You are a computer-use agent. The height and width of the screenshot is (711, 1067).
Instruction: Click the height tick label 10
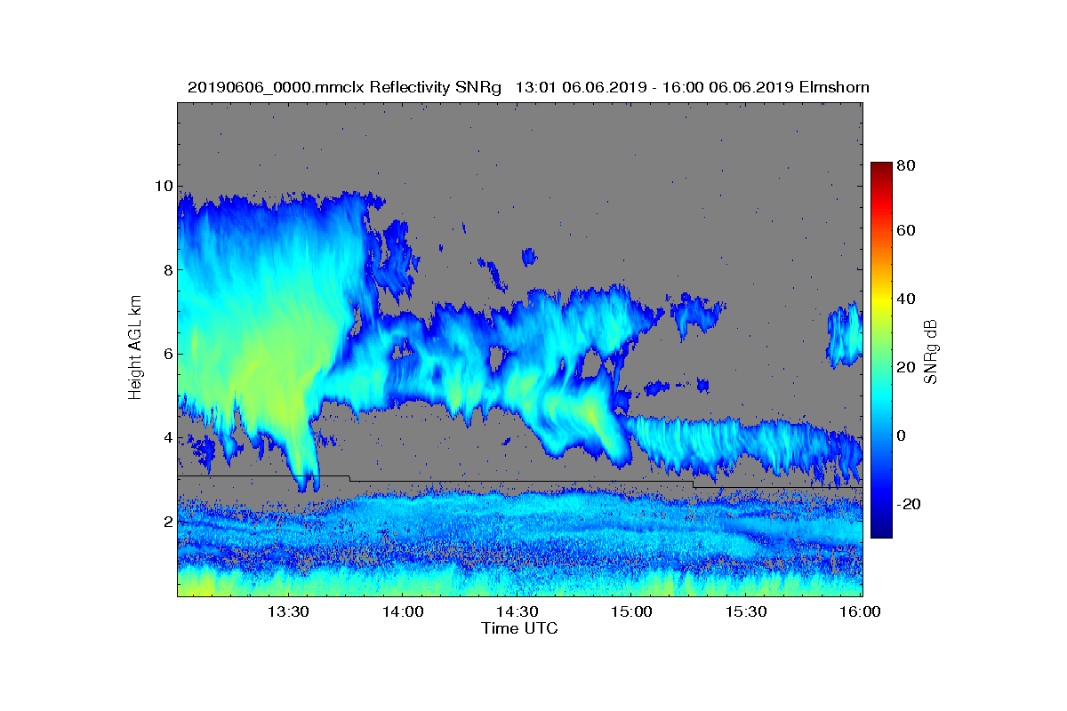coord(163,186)
